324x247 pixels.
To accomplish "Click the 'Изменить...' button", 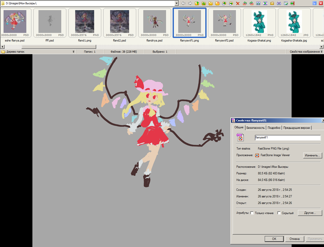I will point(313,155).
